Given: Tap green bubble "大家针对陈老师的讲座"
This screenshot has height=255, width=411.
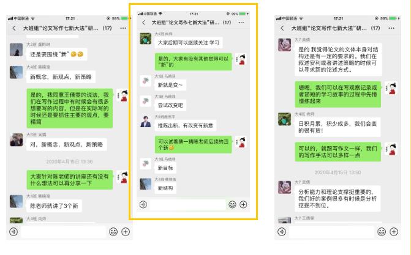Looking at the screenshot, I should click(70, 180).
